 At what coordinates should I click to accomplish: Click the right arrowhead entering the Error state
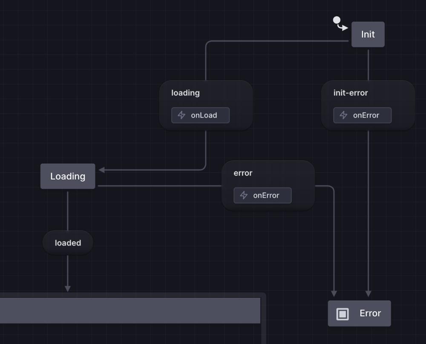tap(368, 294)
